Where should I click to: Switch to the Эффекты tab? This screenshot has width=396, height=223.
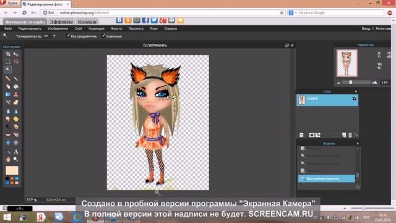pos(61,22)
